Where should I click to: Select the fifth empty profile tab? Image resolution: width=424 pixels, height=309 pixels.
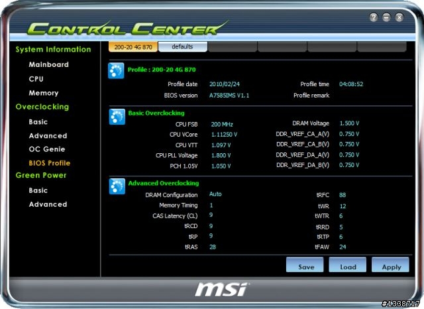coord(332,46)
